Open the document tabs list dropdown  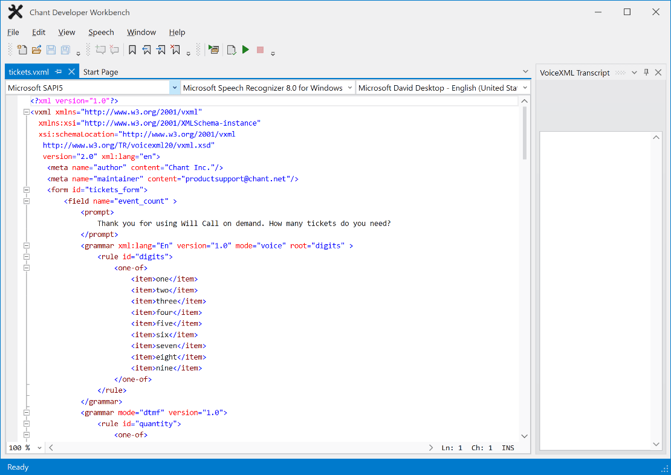point(525,71)
